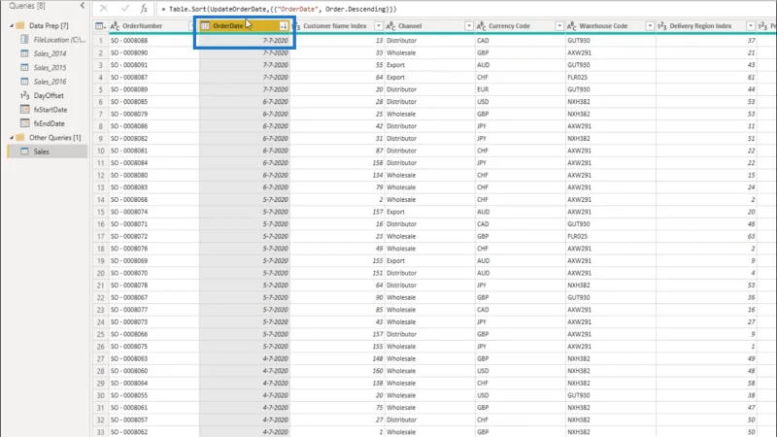The image size is (777, 437).
Task: Collapse the Queries pane arrow
Action: tap(83, 6)
